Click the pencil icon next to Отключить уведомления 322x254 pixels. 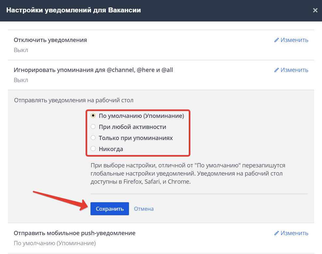tap(277, 40)
